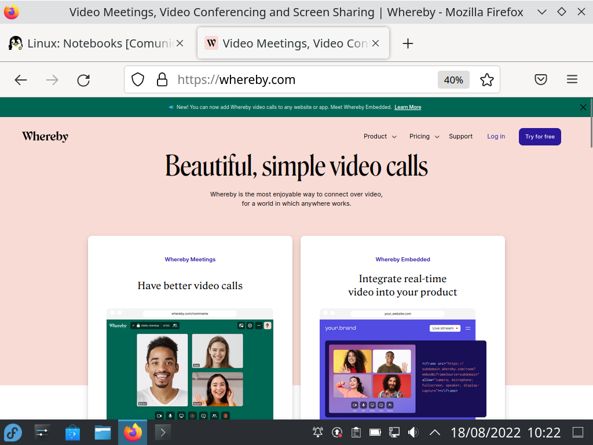Go back to the previous page
Viewport: 593px width, 445px height.
[x=21, y=80]
